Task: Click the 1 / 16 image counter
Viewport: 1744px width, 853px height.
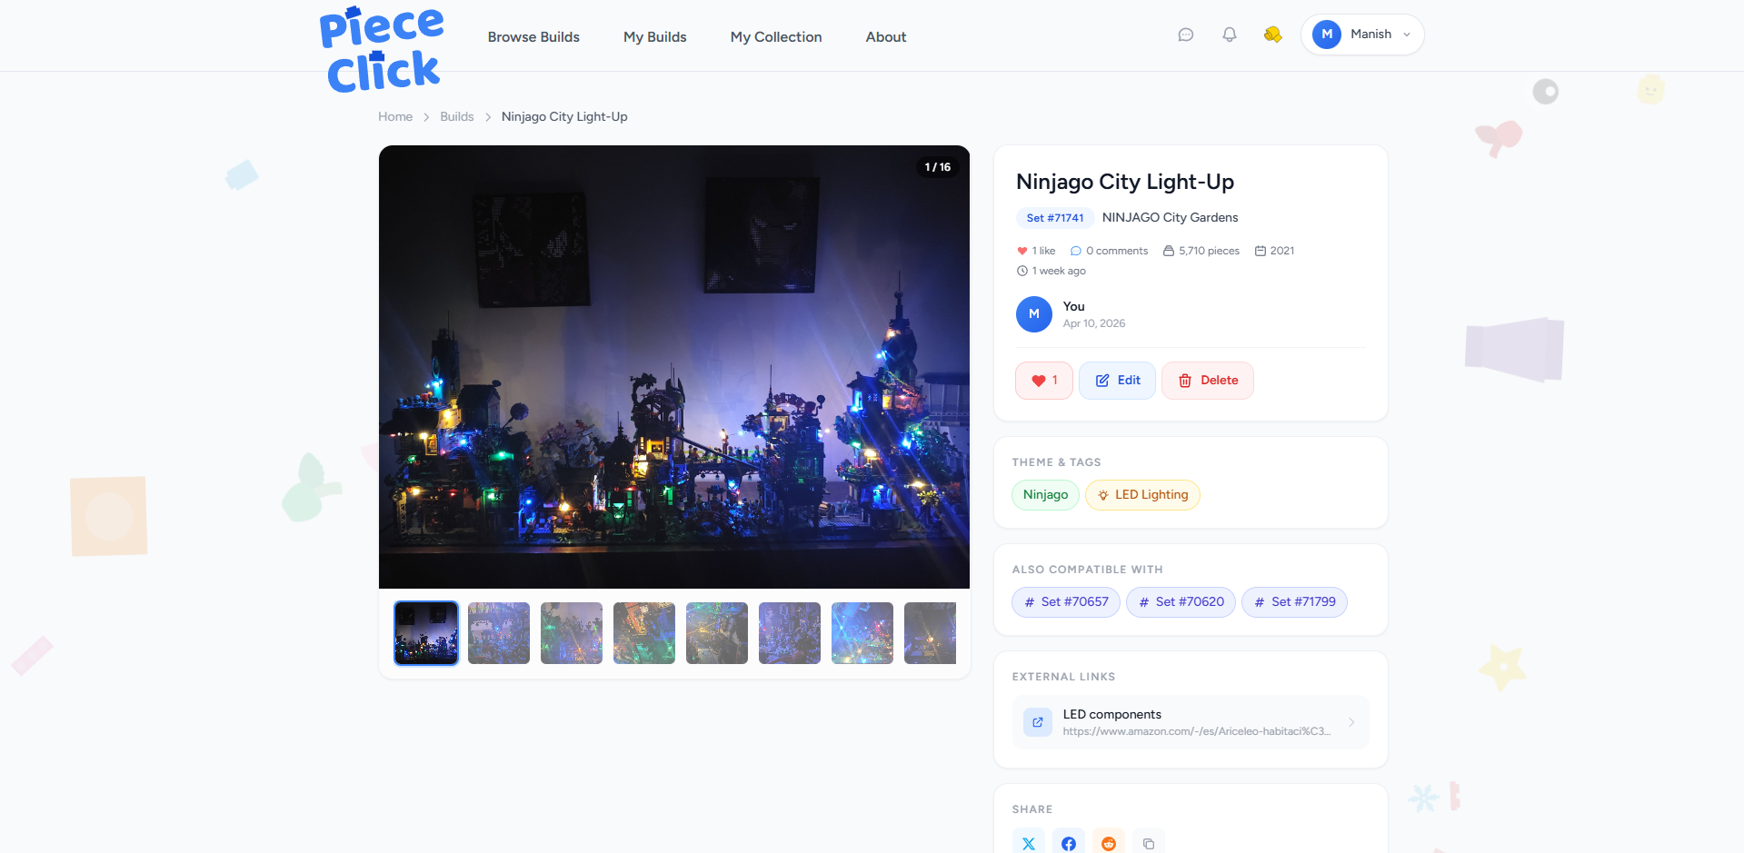Action: (x=938, y=167)
